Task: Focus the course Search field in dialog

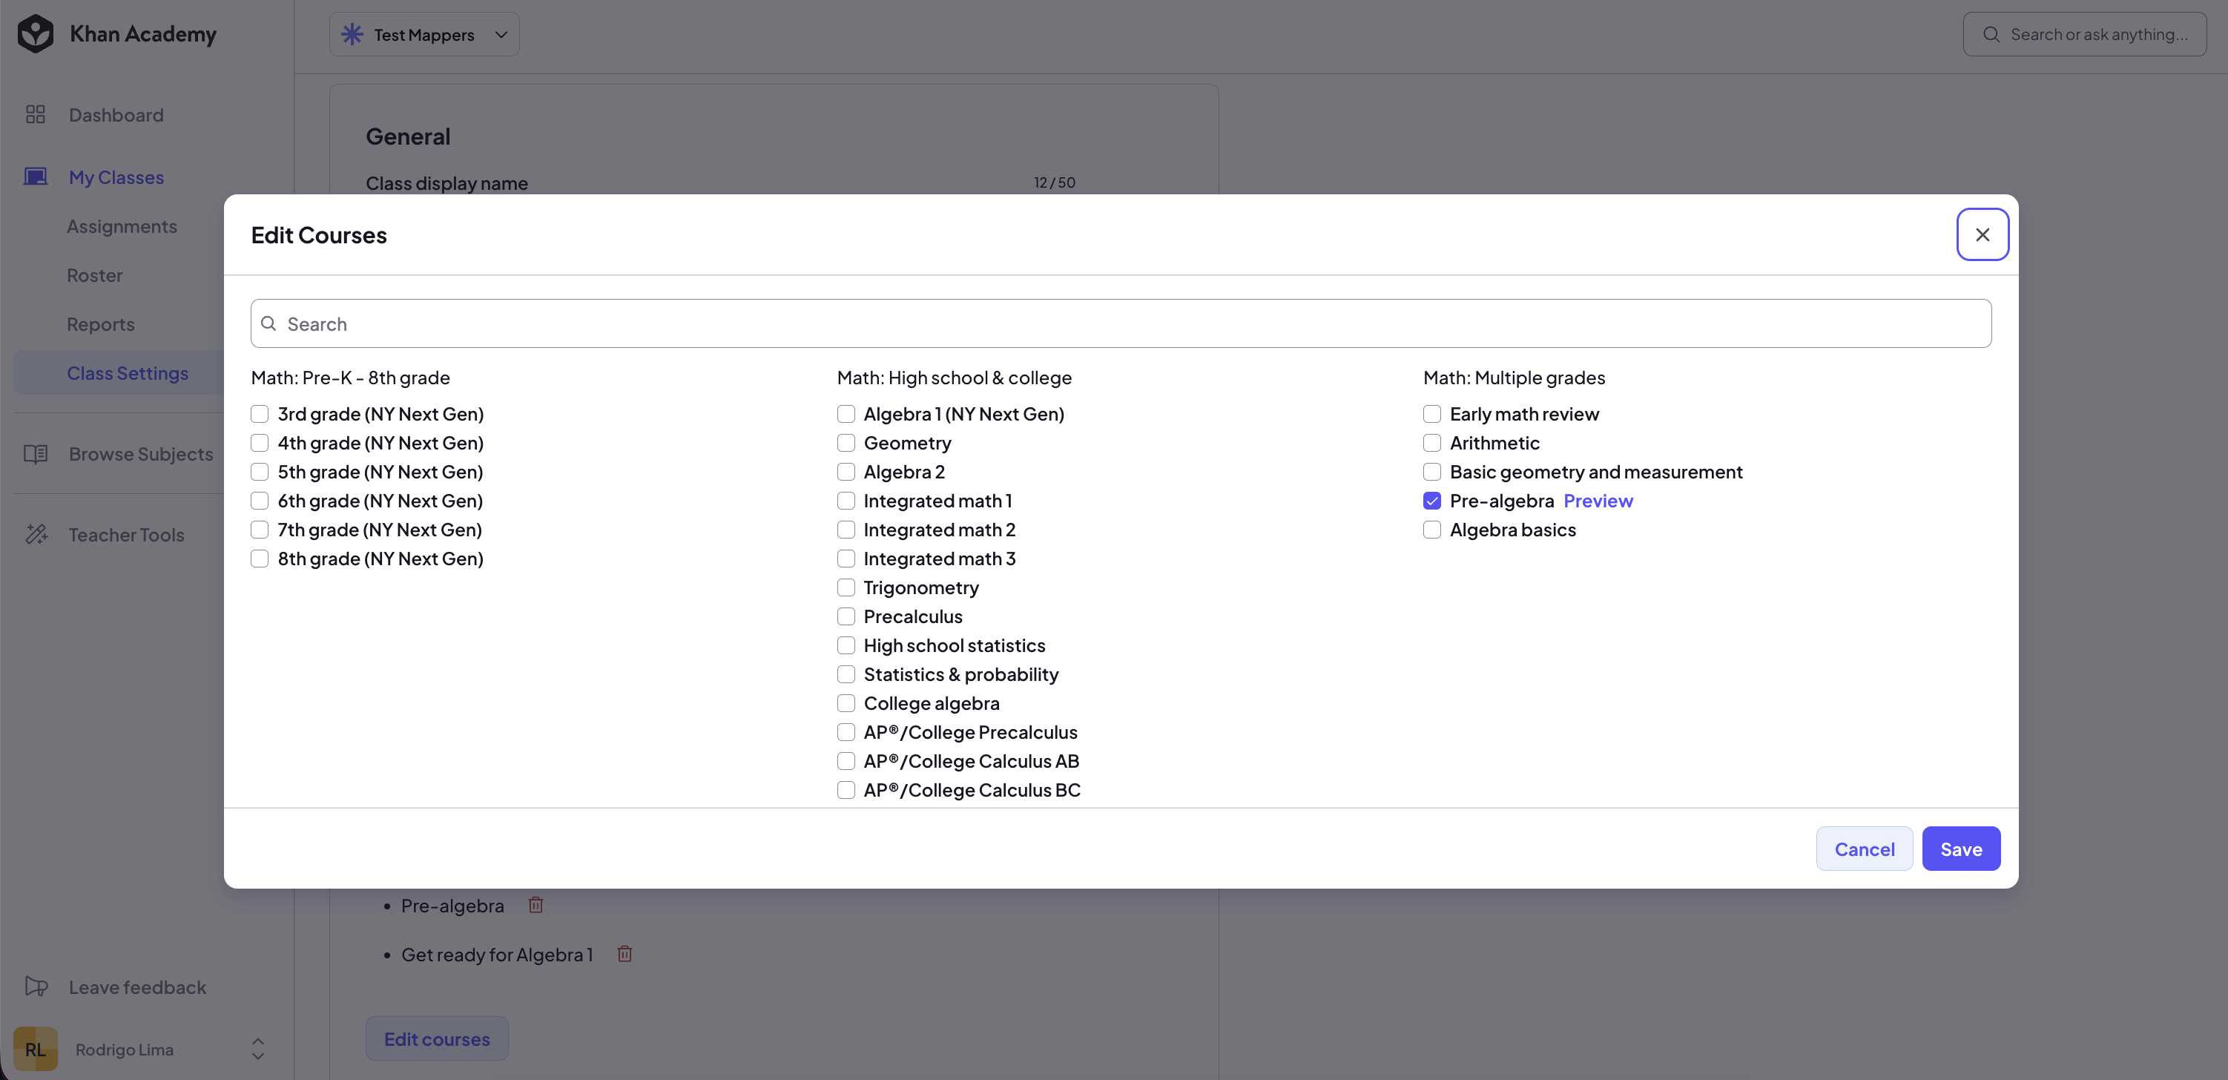Action: click(x=1121, y=323)
